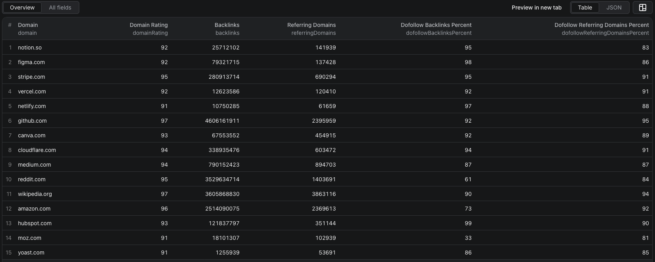This screenshot has height=262, width=655.
Task: Select the cloudflare.com domain cell
Action: click(37, 150)
